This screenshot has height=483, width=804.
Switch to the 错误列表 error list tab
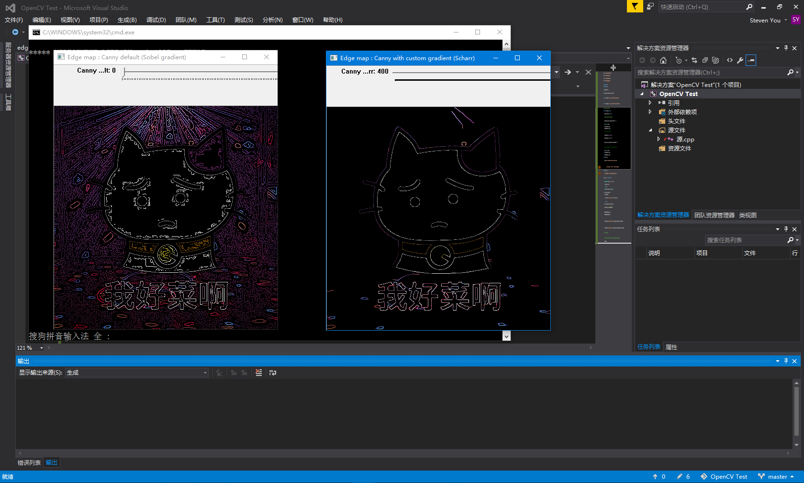point(29,462)
